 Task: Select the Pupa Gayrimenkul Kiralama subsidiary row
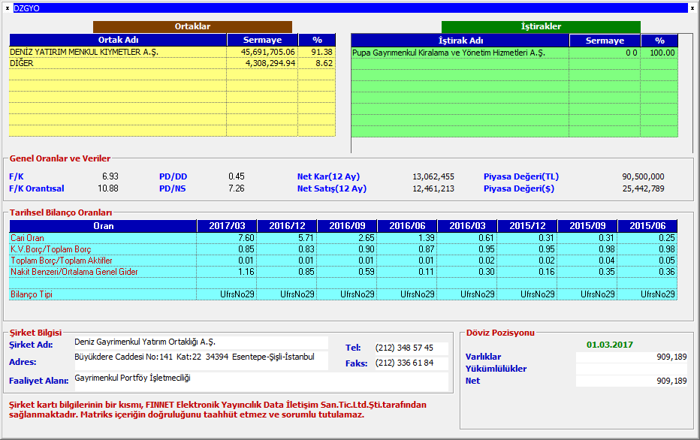[x=514, y=53]
